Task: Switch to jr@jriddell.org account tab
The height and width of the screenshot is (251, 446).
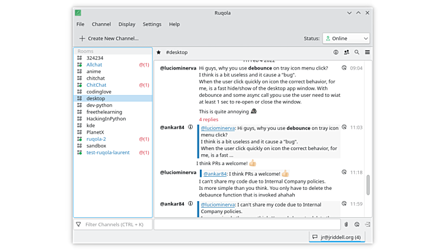Action: point(337,237)
